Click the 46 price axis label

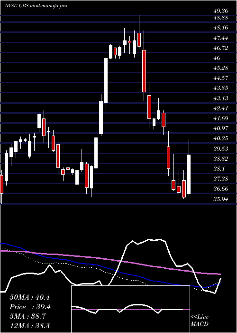217,58
